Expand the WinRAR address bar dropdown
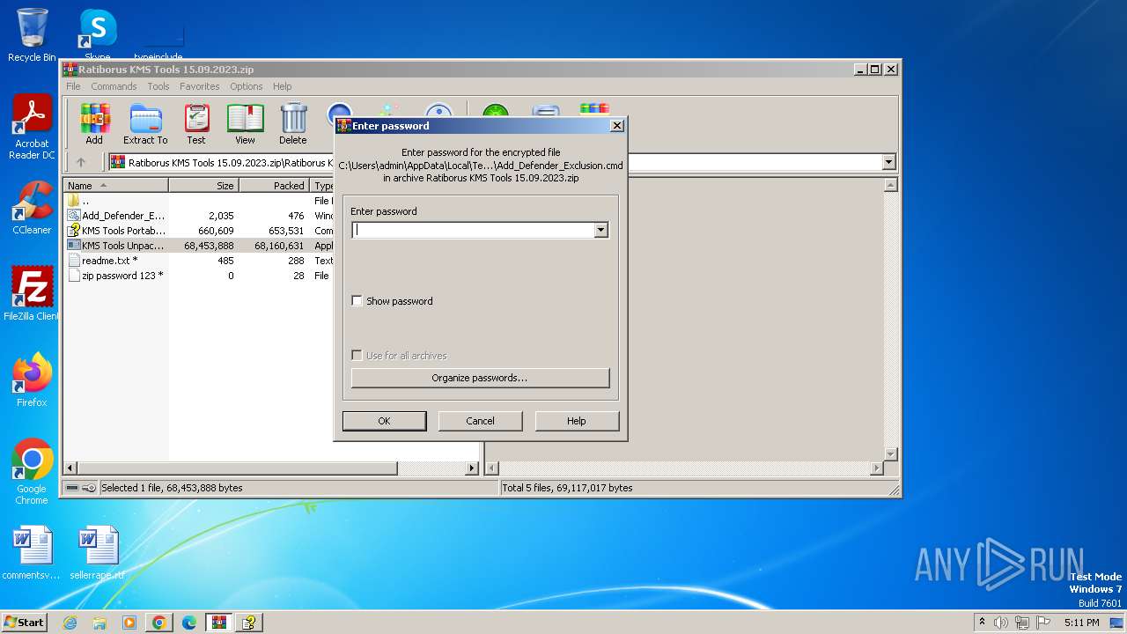The width and height of the screenshot is (1127, 634). pyautogui.click(x=888, y=162)
